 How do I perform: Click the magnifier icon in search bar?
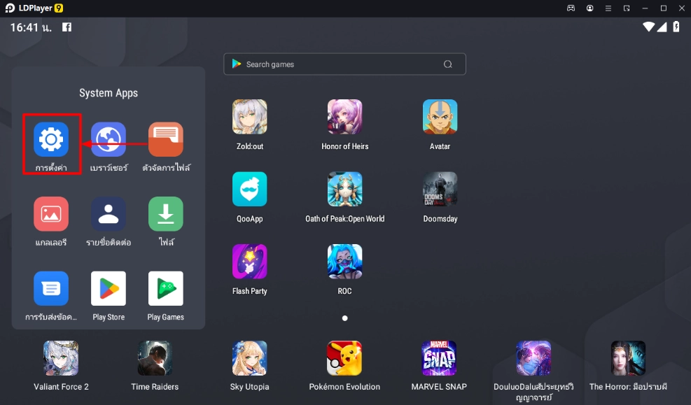[448, 64]
